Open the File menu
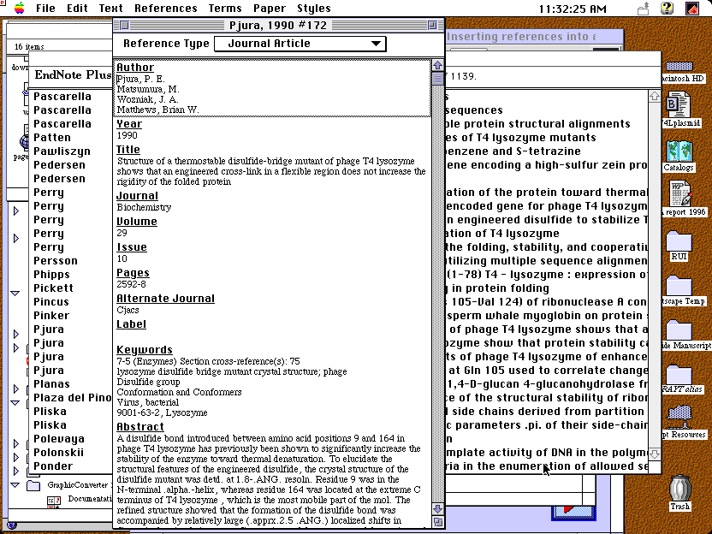Image resolution: width=712 pixels, height=534 pixels. pos(45,9)
